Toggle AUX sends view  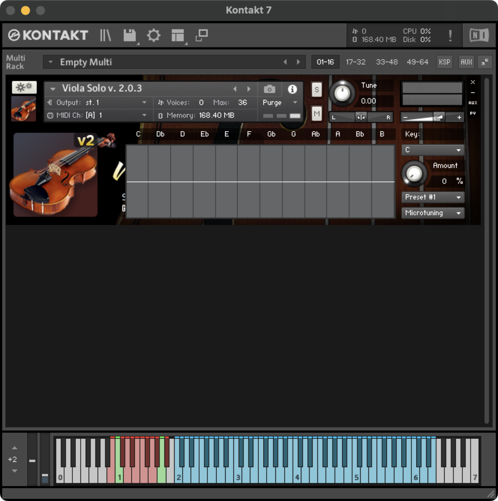tap(473, 103)
